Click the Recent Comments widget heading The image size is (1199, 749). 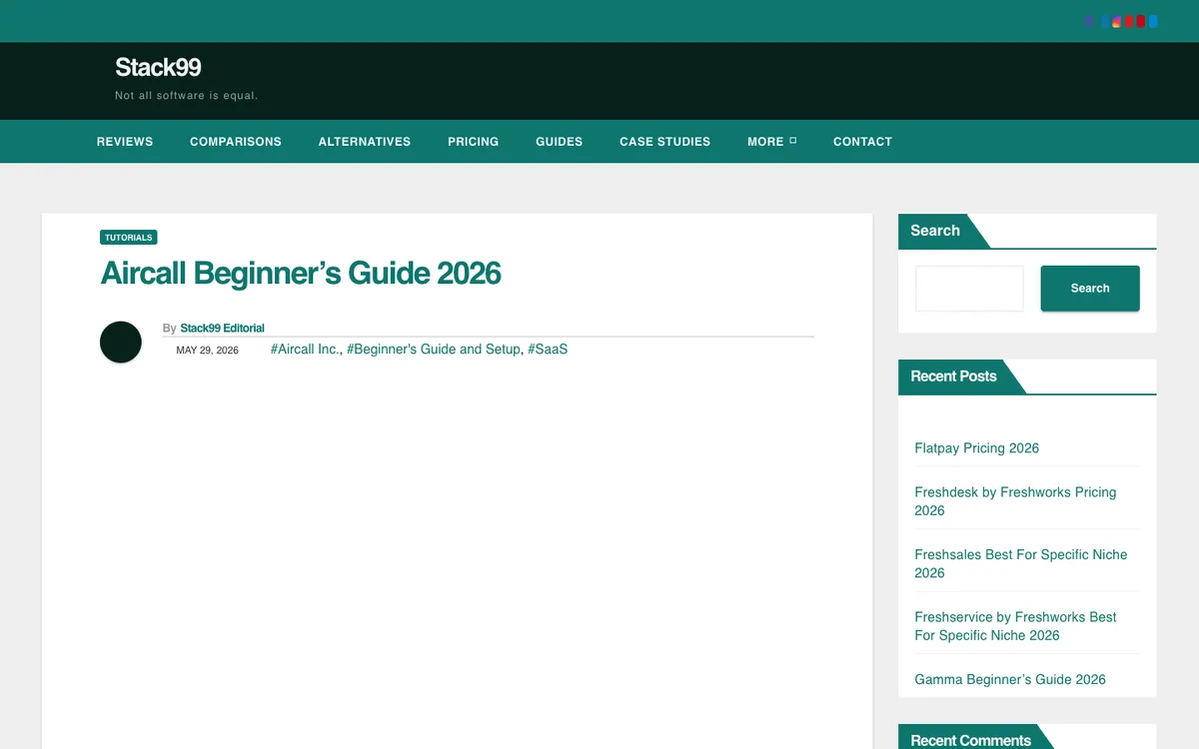pyautogui.click(x=970, y=740)
